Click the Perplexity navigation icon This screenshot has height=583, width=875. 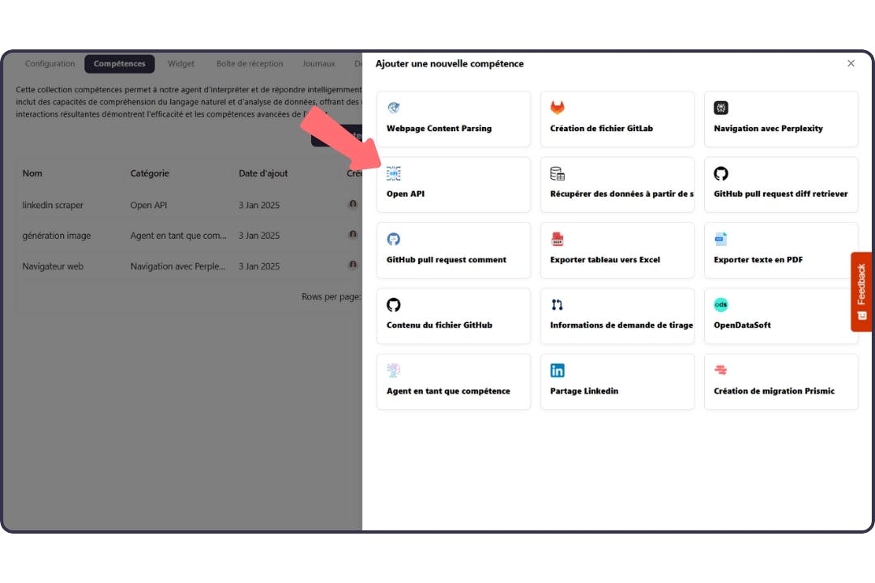coord(720,108)
